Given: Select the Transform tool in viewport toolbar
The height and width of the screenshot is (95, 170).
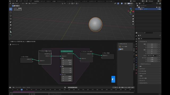Looking at the screenshot, I should (11, 25).
